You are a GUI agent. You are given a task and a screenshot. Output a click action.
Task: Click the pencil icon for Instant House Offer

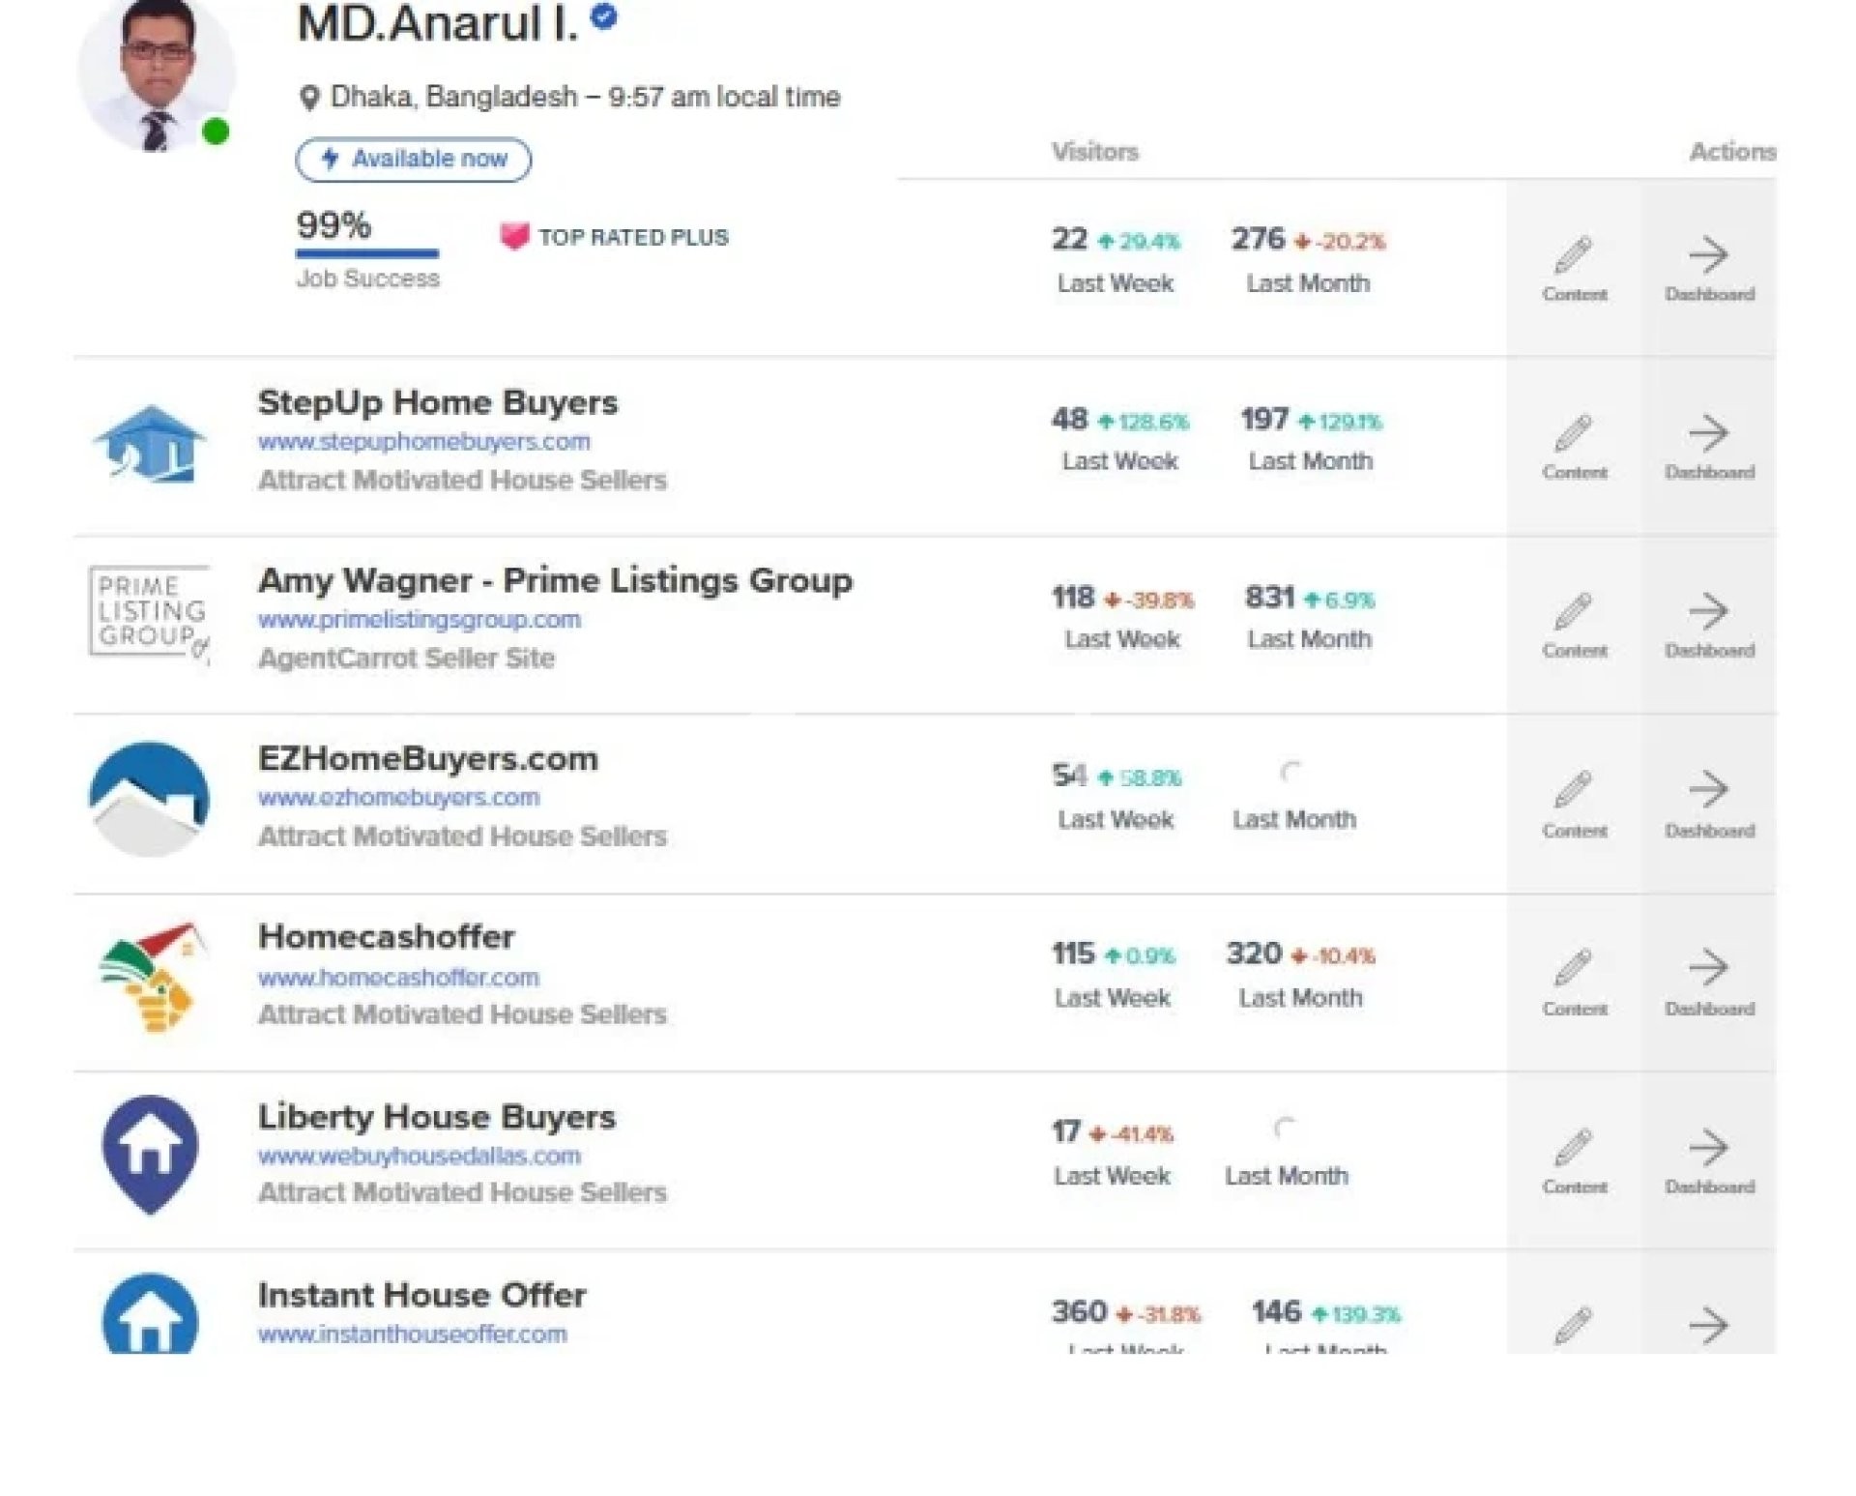pyautogui.click(x=1574, y=1325)
